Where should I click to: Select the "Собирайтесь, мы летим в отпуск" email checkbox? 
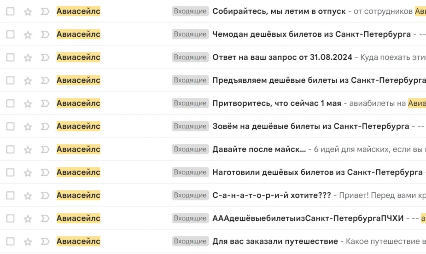(10, 12)
